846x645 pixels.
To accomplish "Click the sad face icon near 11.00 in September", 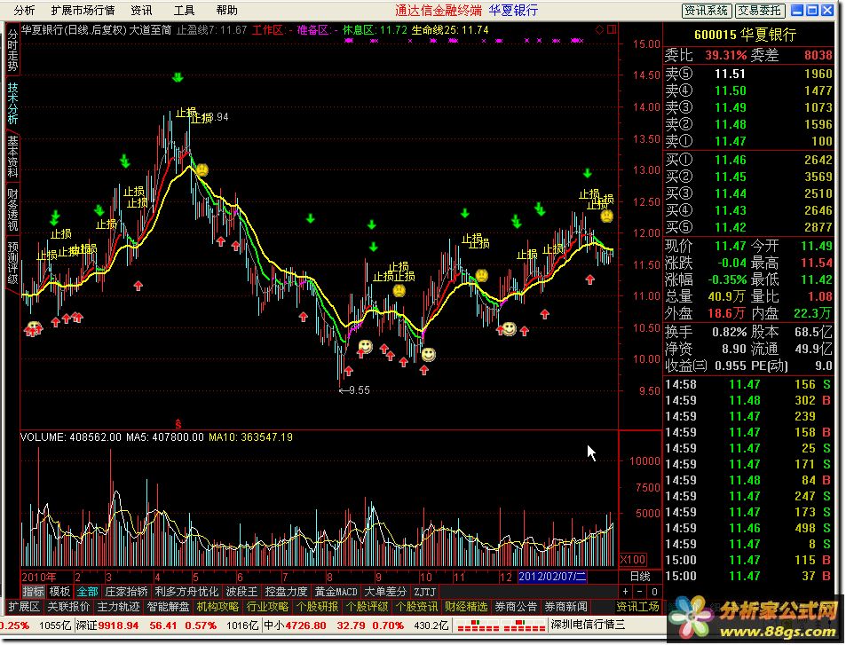I will coord(399,291).
